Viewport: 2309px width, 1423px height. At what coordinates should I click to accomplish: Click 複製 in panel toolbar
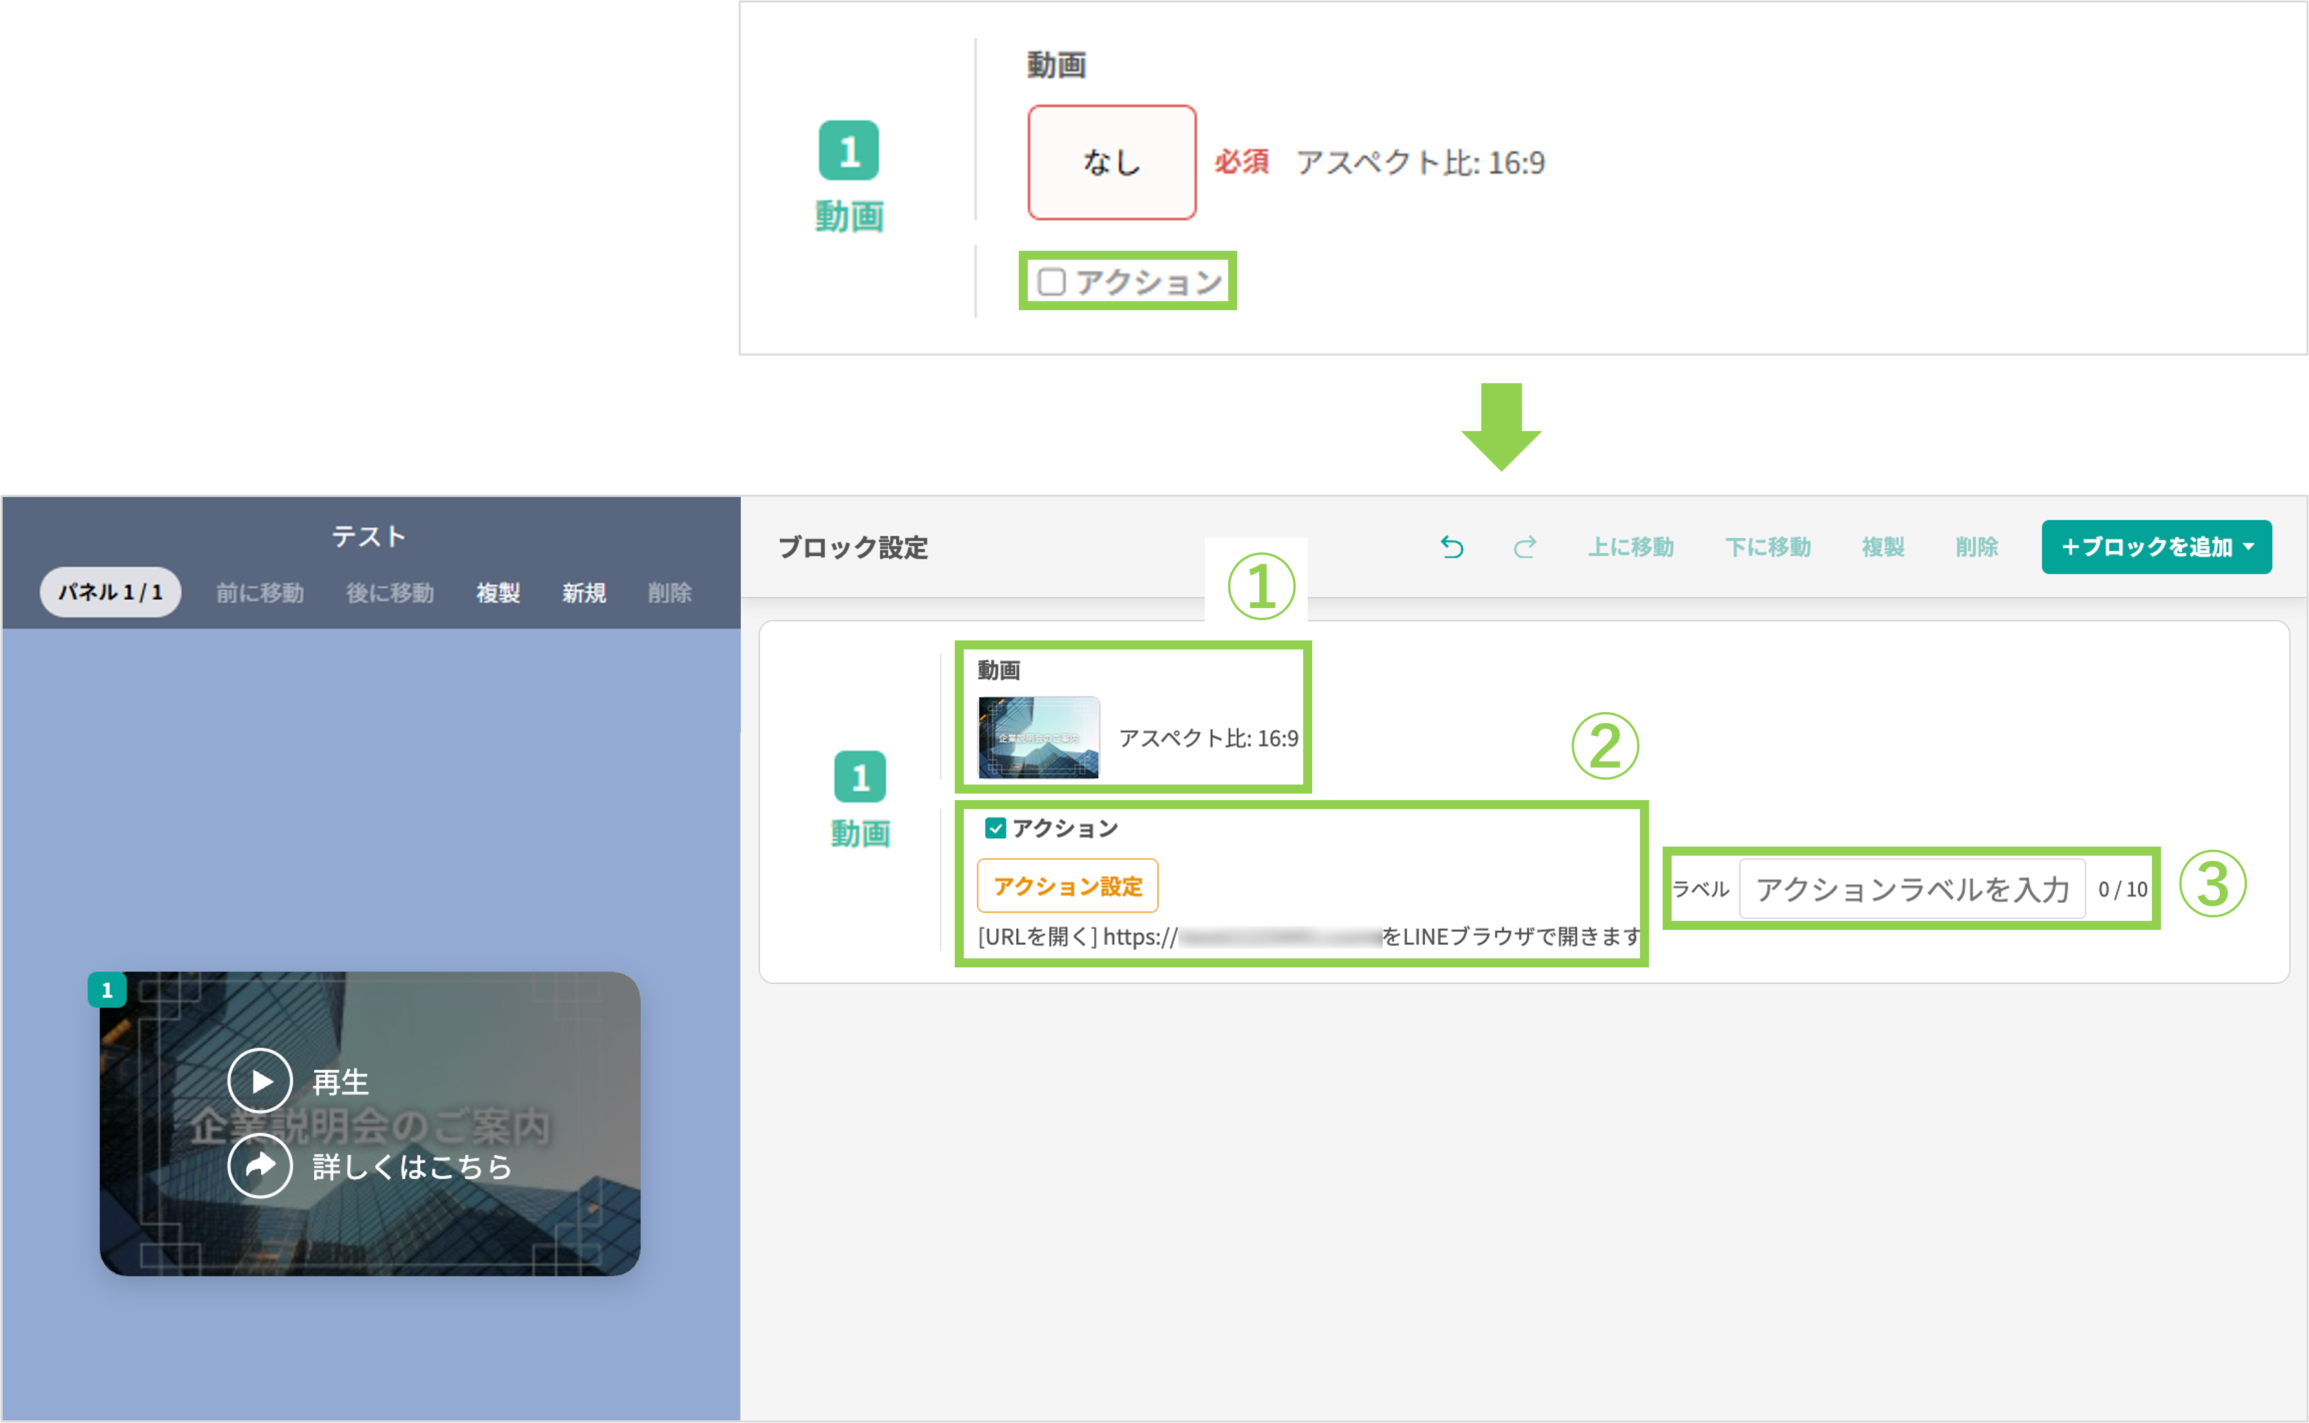498,593
